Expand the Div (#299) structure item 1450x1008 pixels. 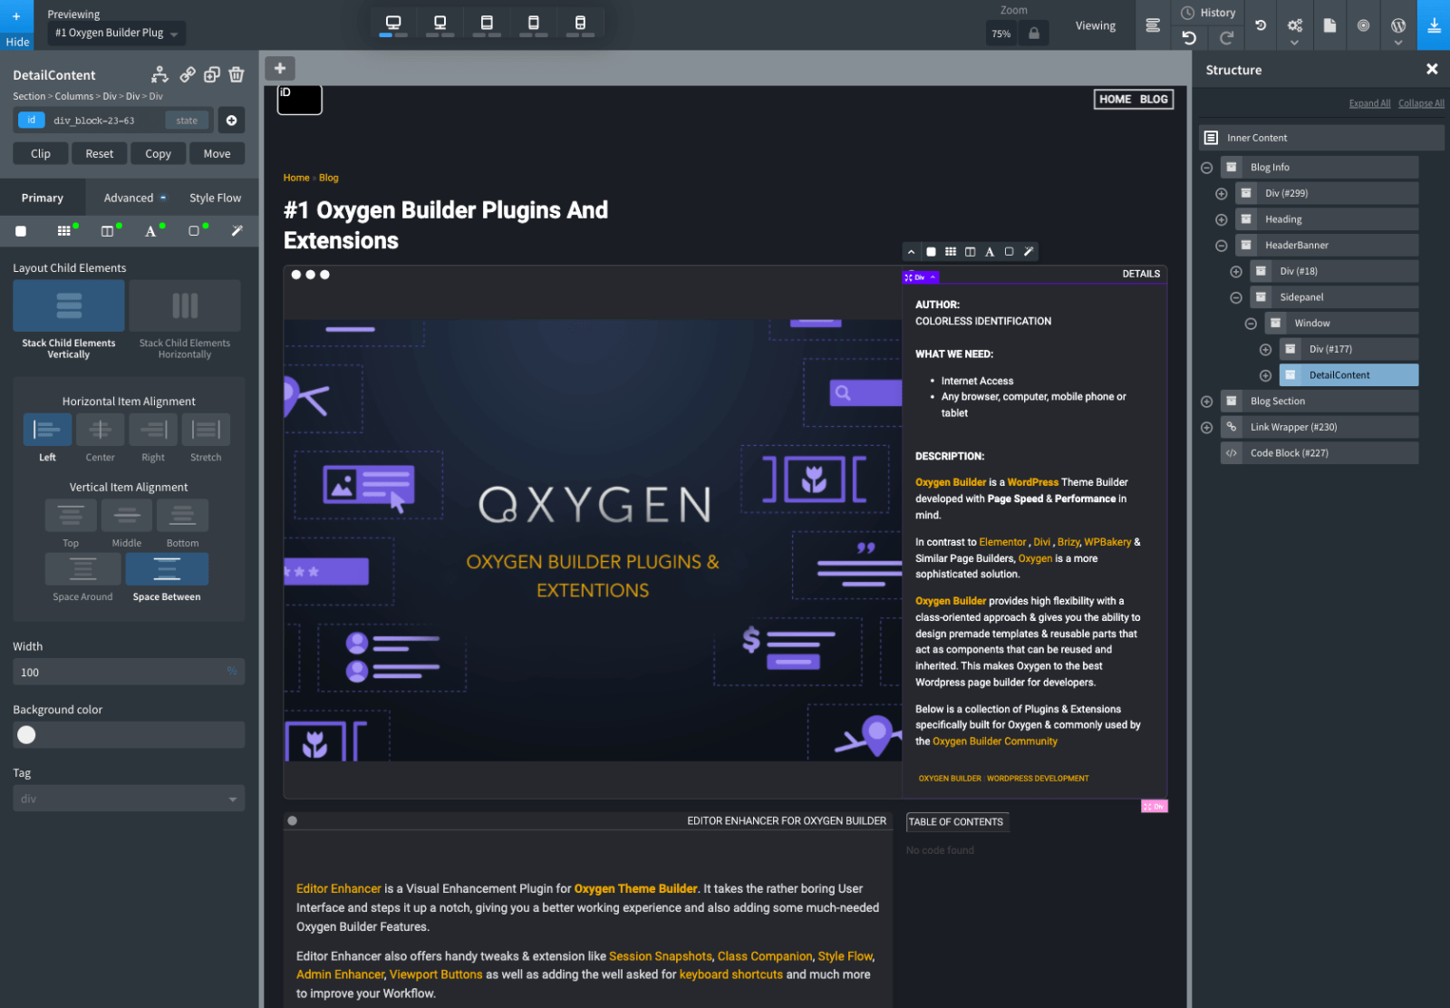click(1222, 193)
